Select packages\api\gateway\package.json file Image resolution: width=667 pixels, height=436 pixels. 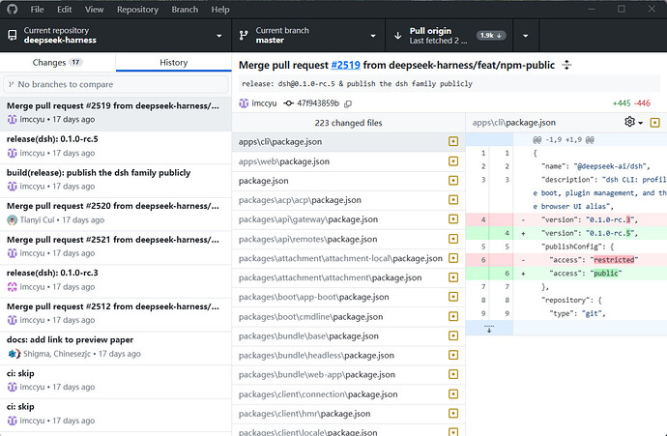(348, 219)
